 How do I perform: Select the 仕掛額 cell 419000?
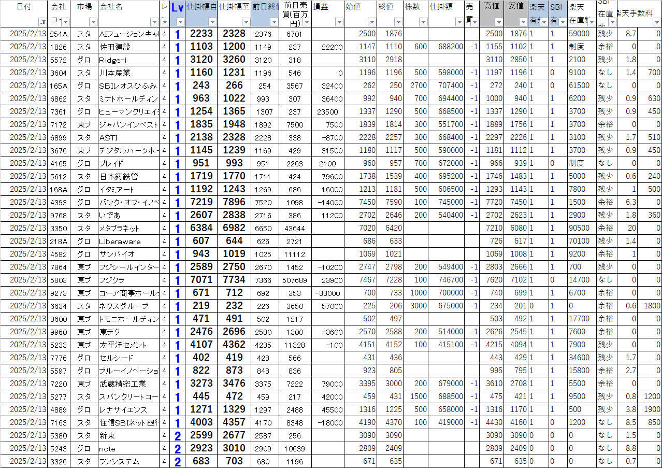447,422
